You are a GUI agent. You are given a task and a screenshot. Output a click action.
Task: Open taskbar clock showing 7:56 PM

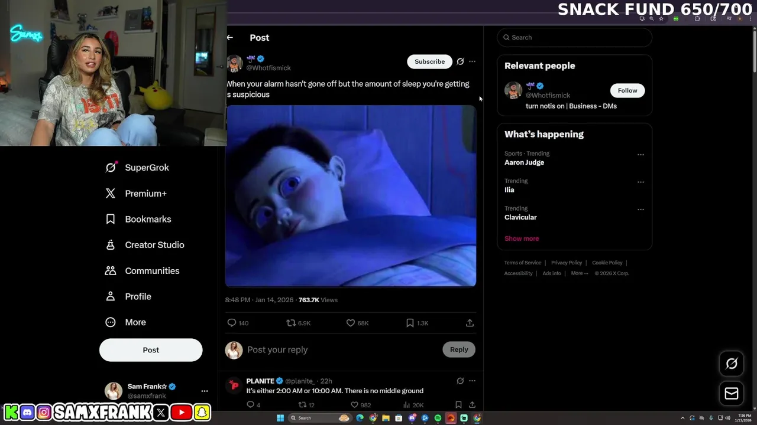(x=743, y=418)
